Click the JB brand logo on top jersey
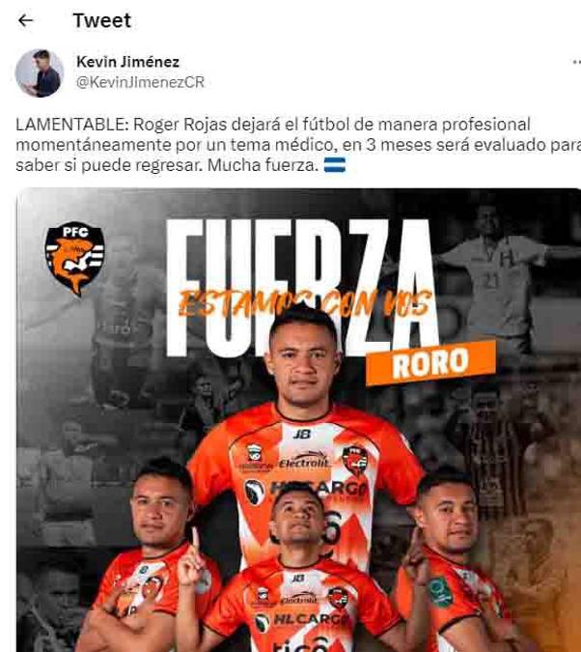 pyautogui.click(x=302, y=435)
